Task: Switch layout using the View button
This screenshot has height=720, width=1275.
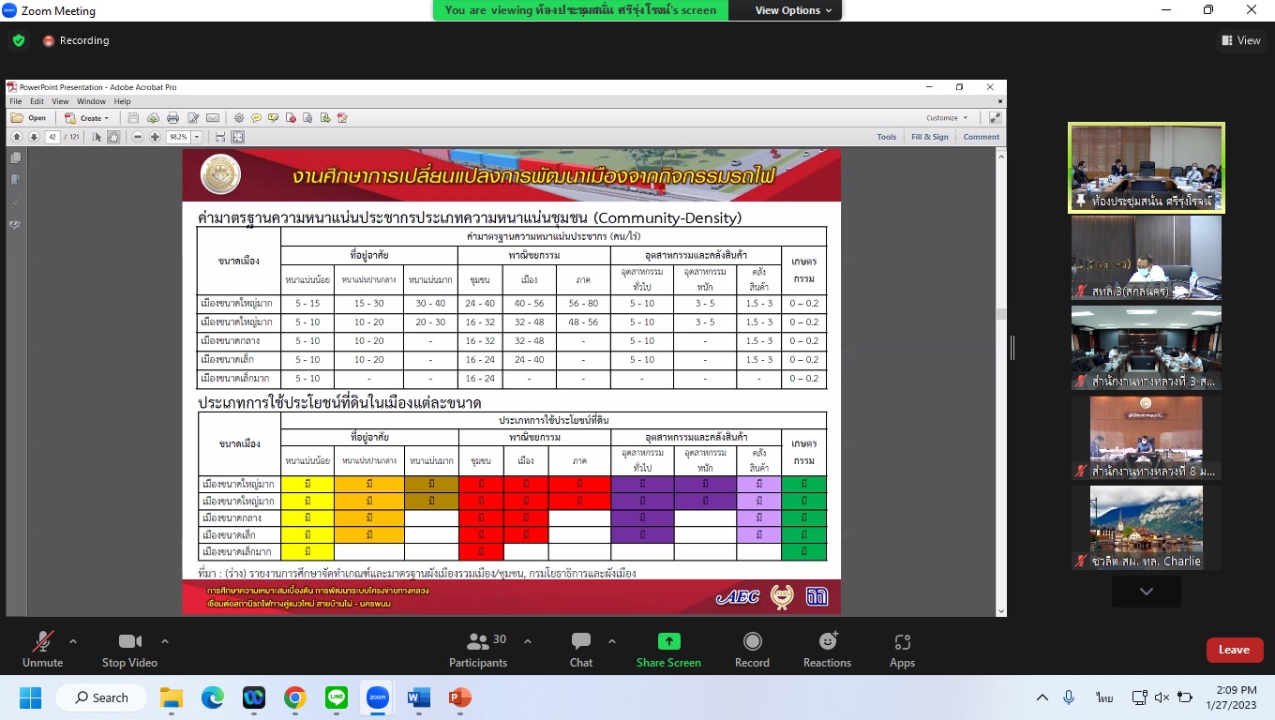Action: pos(1240,40)
